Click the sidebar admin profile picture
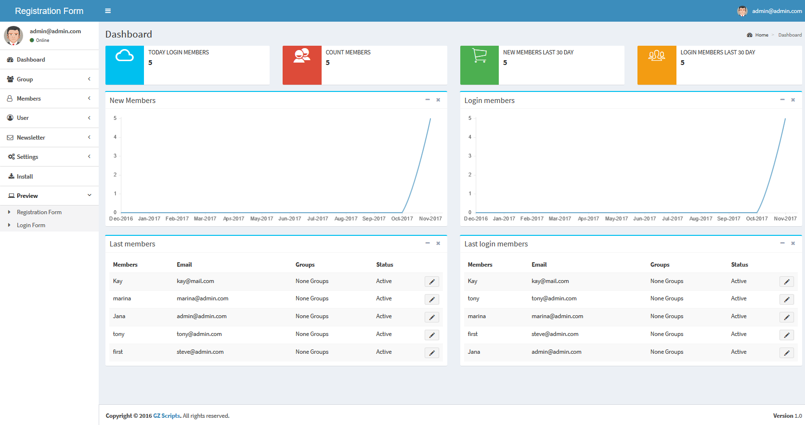This screenshot has width=805, height=425. 13,36
